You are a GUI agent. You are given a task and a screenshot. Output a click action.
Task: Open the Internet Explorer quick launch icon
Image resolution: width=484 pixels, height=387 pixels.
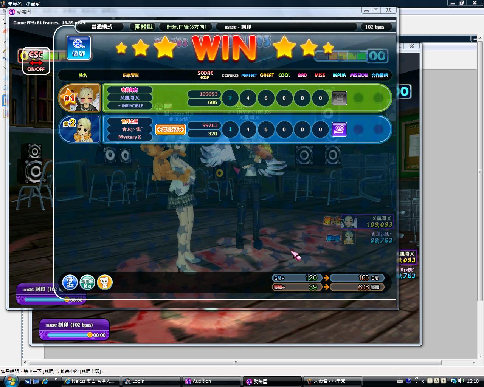45,381
